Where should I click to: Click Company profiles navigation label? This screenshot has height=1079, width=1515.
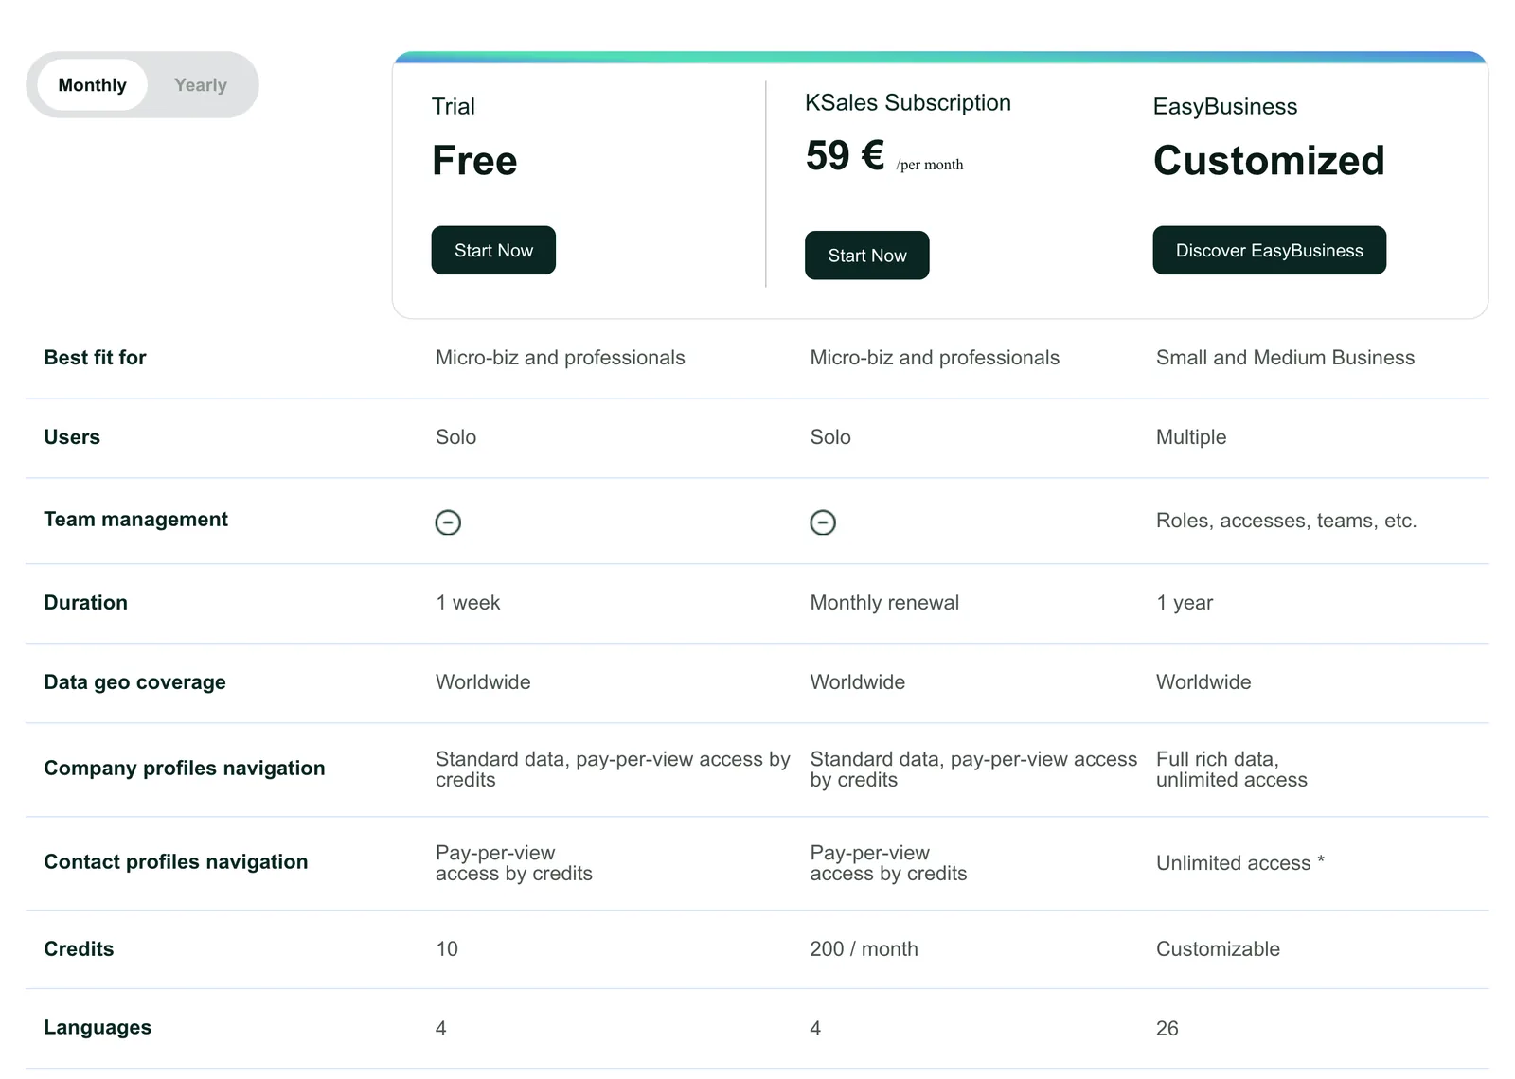tap(185, 769)
